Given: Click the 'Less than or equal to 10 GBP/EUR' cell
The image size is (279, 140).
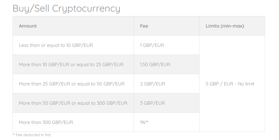Looking at the screenshot, I should 73,45.
